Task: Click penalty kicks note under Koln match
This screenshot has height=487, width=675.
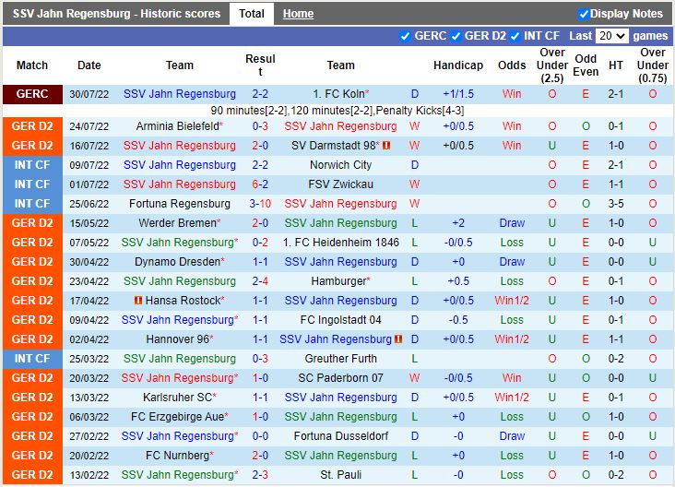Action: pyautogui.click(x=337, y=111)
